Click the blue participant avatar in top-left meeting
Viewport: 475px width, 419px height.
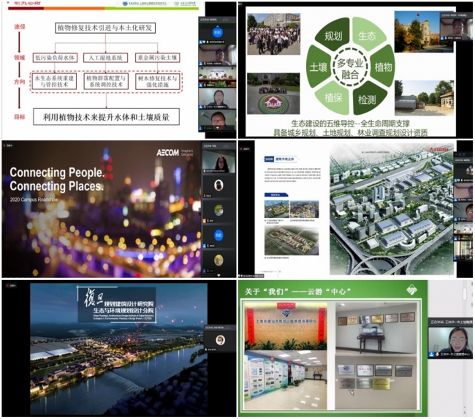point(218,33)
